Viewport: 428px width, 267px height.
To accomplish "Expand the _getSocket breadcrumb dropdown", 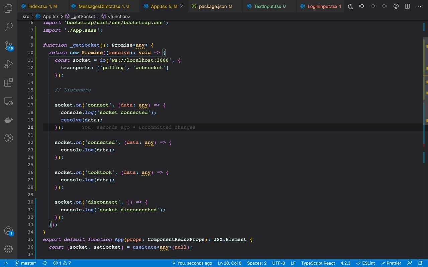I will [x=83, y=16].
